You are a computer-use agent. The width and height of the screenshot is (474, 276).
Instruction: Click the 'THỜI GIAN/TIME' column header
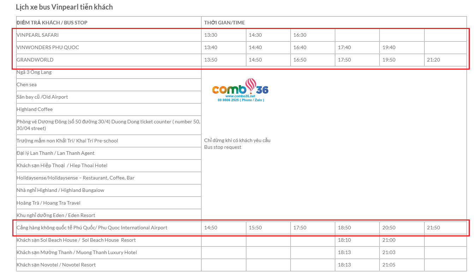[224, 23]
